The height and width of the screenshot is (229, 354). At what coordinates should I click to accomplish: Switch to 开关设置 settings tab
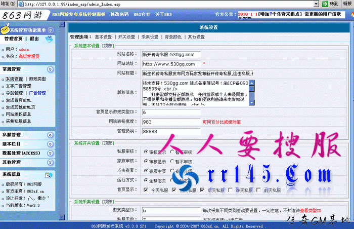click(x=126, y=37)
